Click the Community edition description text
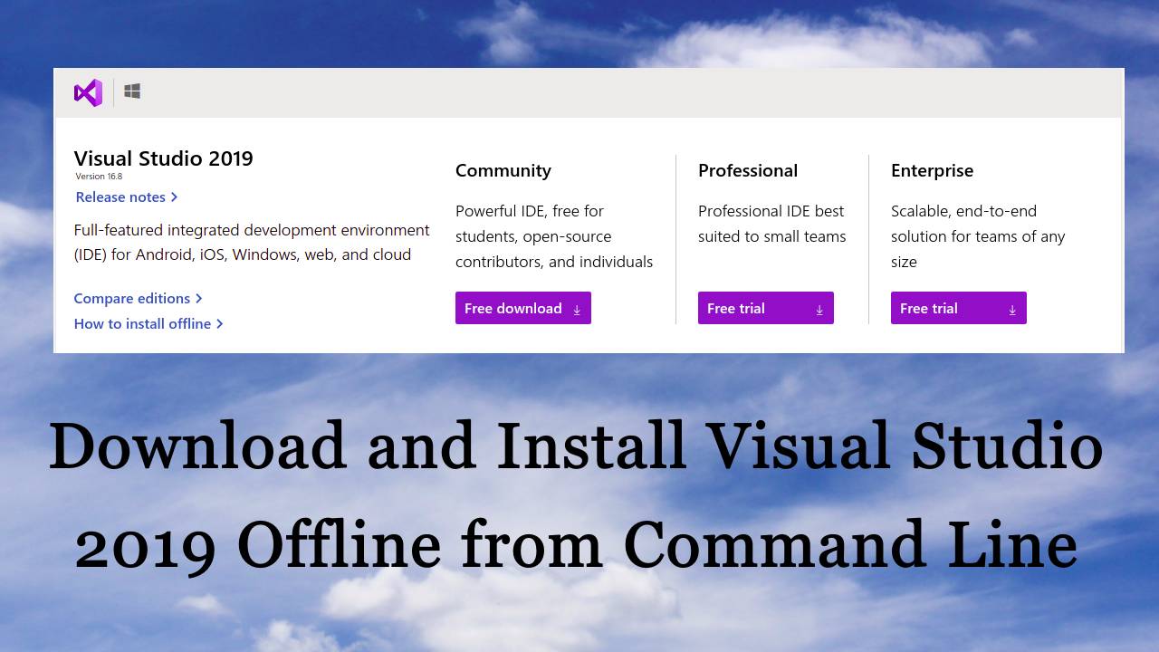The image size is (1159, 652). coord(553,236)
